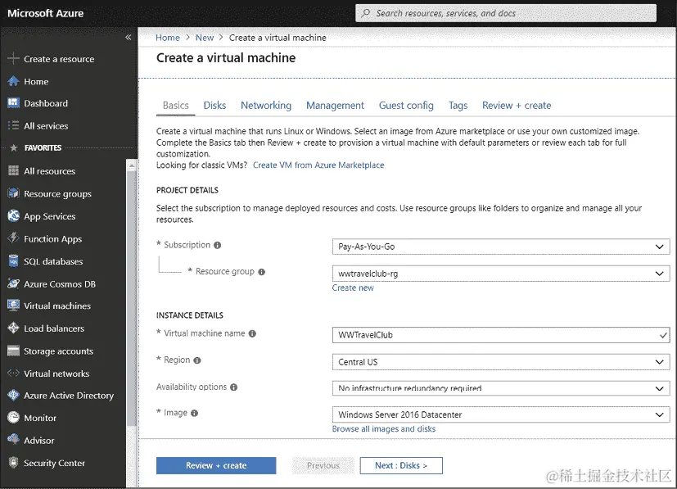Switch to the Basics tab

[176, 106]
